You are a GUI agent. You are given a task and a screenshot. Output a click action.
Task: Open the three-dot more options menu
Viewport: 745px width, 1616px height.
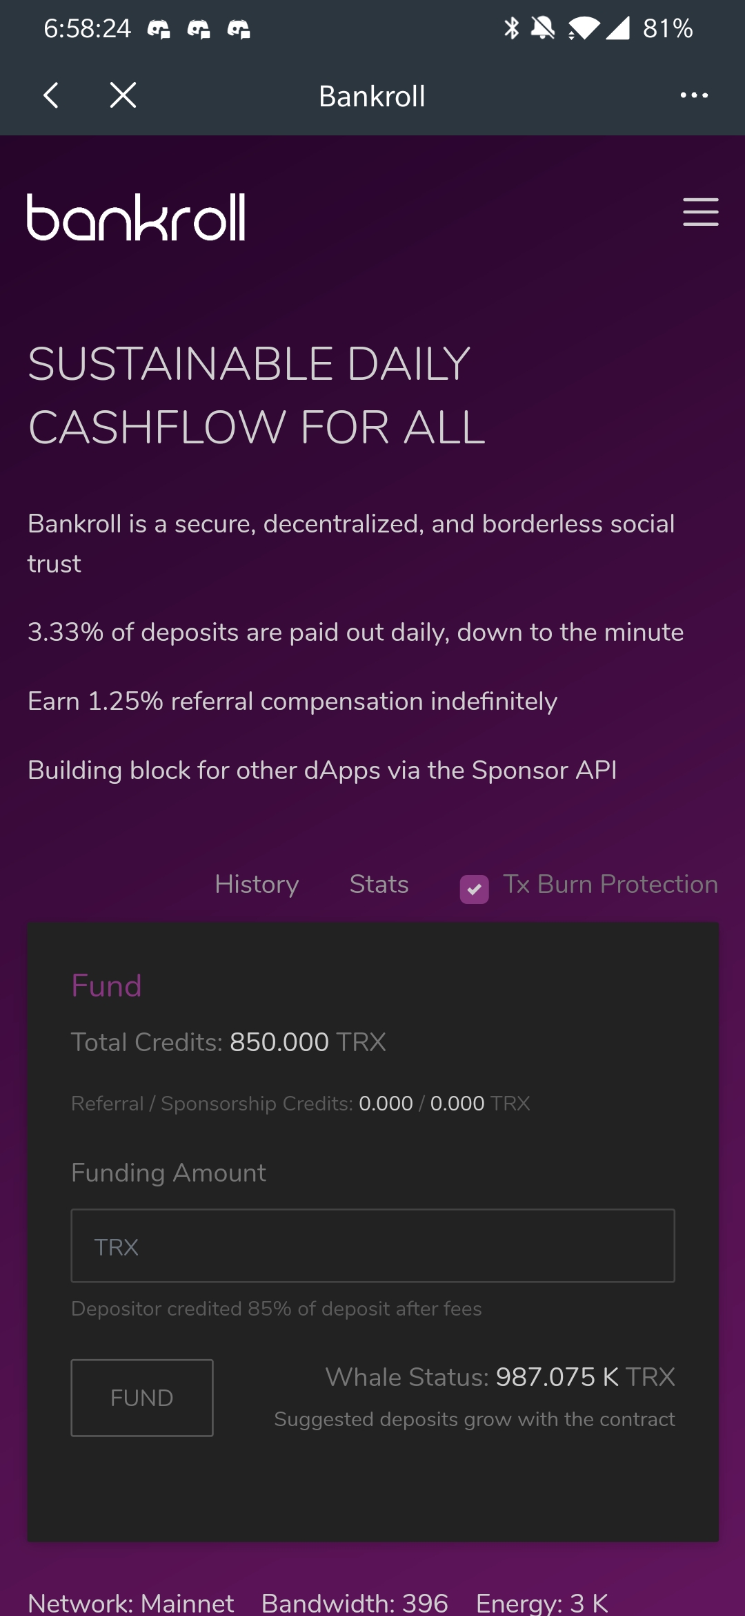point(694,95)
